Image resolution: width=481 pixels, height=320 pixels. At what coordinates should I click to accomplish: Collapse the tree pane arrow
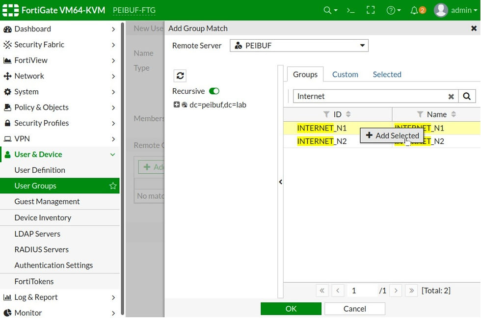click(x=280, y=182)
